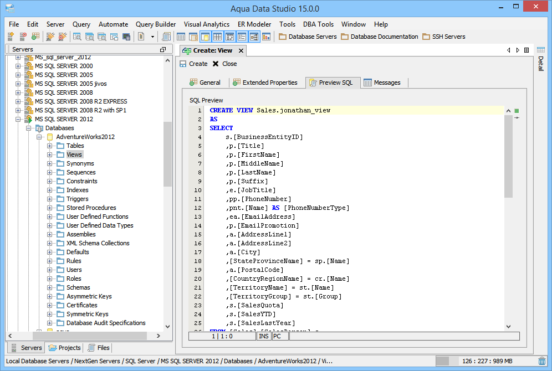This screenshot has width=552, height=371.
Task: Run garbage collection via trash can icon
Action: pyautogui.click(x=542, y=361)
